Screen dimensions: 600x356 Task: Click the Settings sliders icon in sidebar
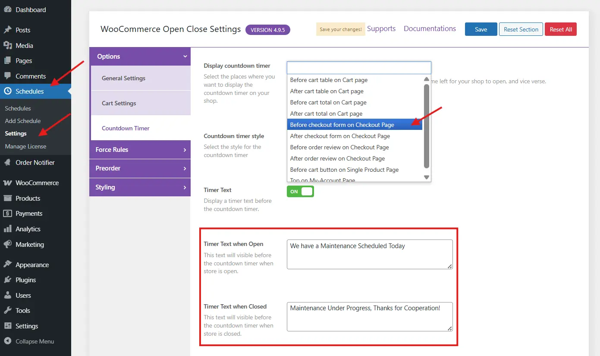(x=7, y=326)
